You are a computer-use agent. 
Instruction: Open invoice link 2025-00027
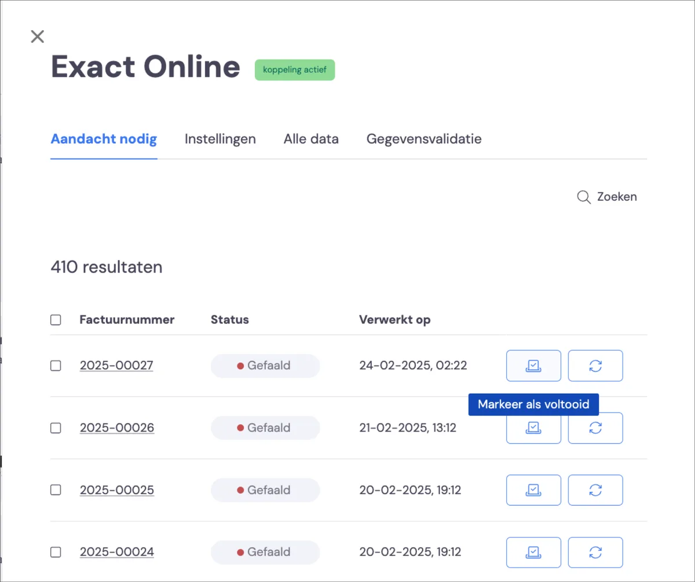point(116,366)
